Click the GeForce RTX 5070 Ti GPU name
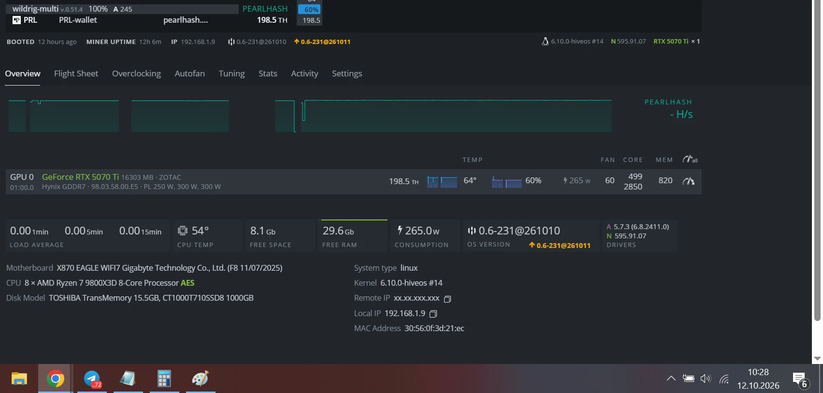The width and height of the screenshot is (823, 393). tap(80, 177)
